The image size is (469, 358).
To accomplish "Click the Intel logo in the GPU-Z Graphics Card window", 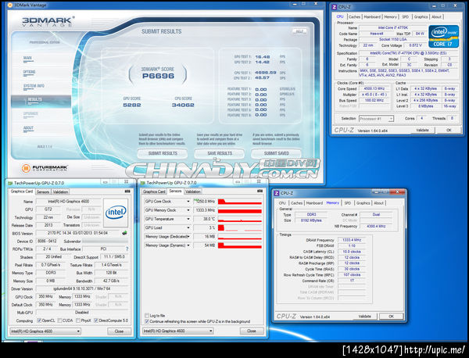I will pyautogui.click(x=116, y=213).
